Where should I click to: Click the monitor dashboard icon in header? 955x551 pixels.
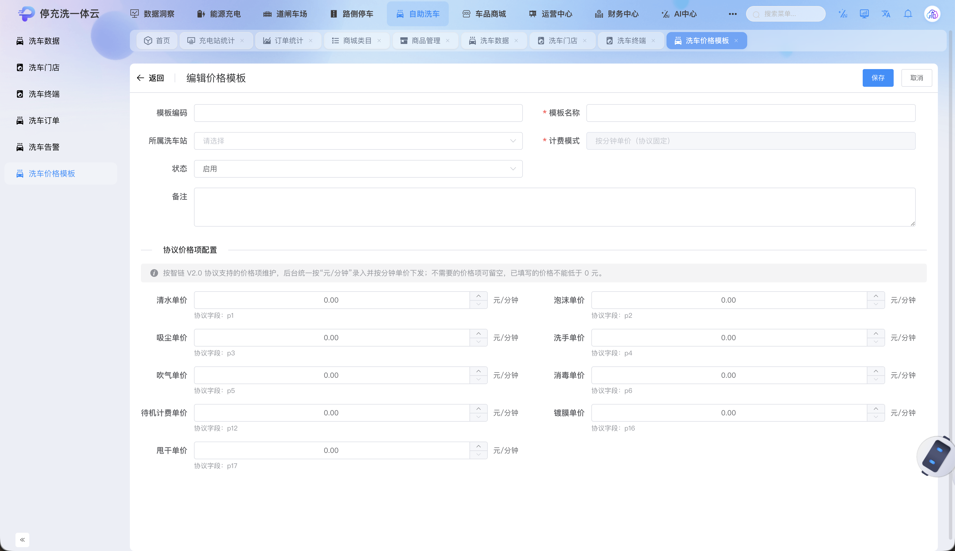(x=864, y=14)
